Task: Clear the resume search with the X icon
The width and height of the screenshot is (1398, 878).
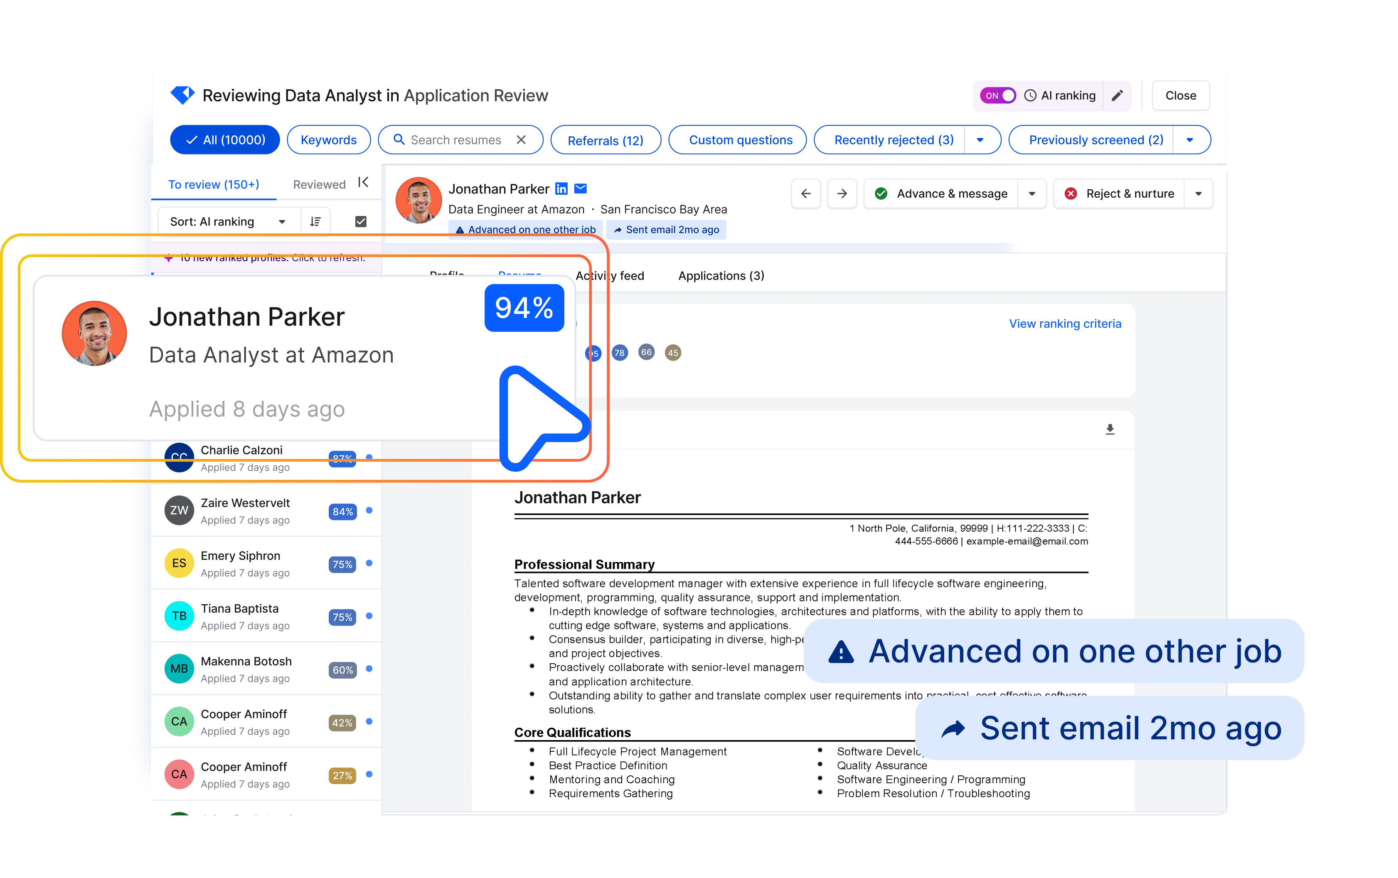Action: 521,139
